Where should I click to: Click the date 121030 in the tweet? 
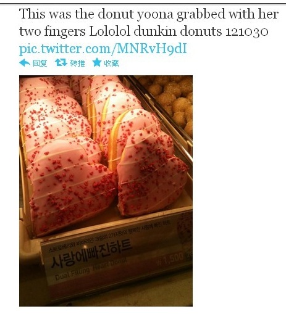click(246, 32)
